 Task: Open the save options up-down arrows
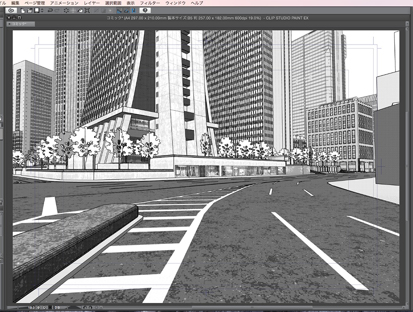point(42,11)
